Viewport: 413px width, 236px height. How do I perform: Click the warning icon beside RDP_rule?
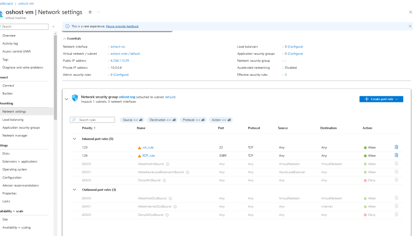(x=139, y=156)
